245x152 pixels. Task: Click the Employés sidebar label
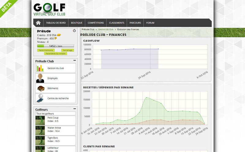[x=52, y=78]
